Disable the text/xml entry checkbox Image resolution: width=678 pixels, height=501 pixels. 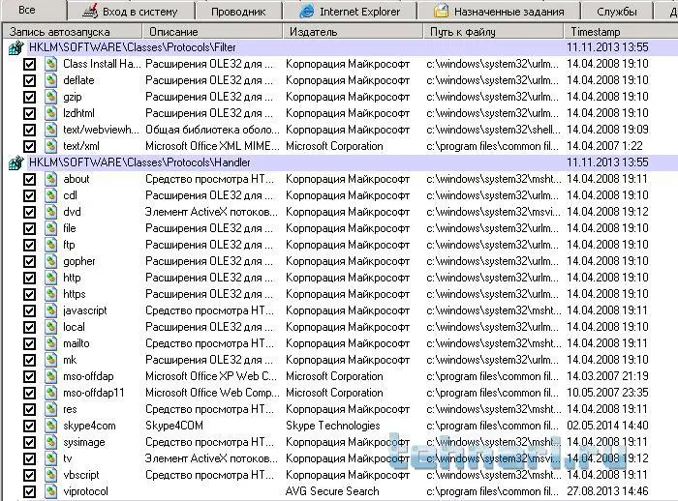coord(29,146)
